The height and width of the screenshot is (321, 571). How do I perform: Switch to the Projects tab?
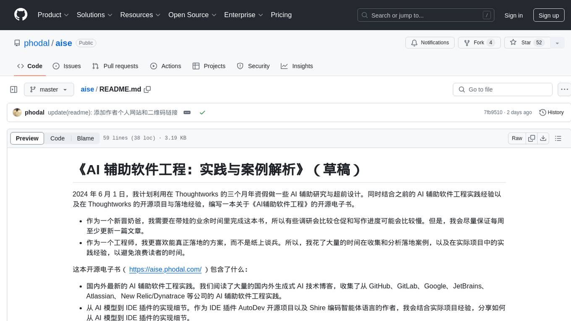click(209, 66)
